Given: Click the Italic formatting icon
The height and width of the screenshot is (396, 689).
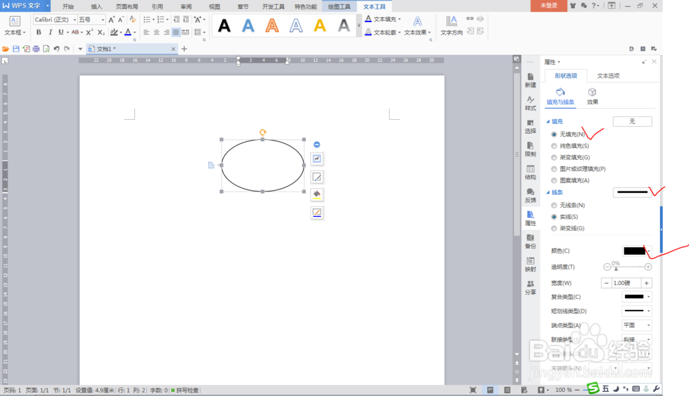Looking at the screenshot, I should tap(50, 32).
